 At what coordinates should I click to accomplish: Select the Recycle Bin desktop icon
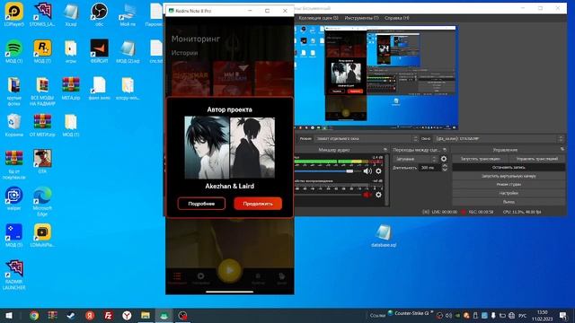14,125
